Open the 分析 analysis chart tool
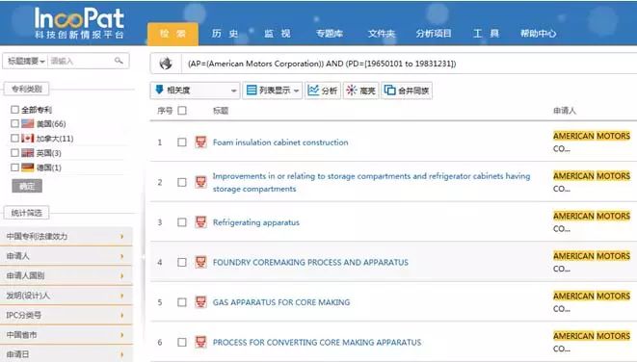The image size is (637, 362). (323, 90)
